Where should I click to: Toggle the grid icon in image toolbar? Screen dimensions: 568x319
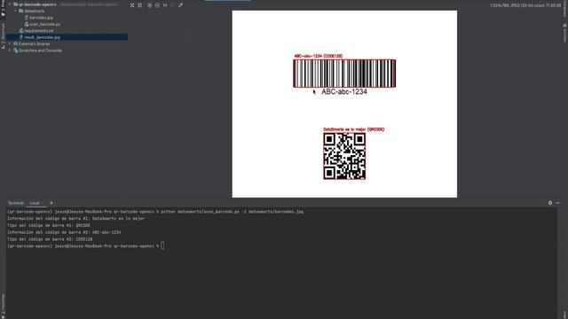pyautogui.click(x=140, y=5)
